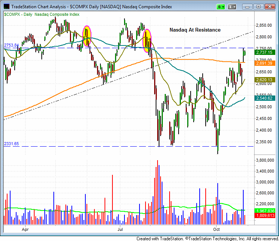Image resolution: width=279 pixels, height=241 pixels.
Task: Click the 2,200,000 volume axis label
Action: click(x=265, y=204)
